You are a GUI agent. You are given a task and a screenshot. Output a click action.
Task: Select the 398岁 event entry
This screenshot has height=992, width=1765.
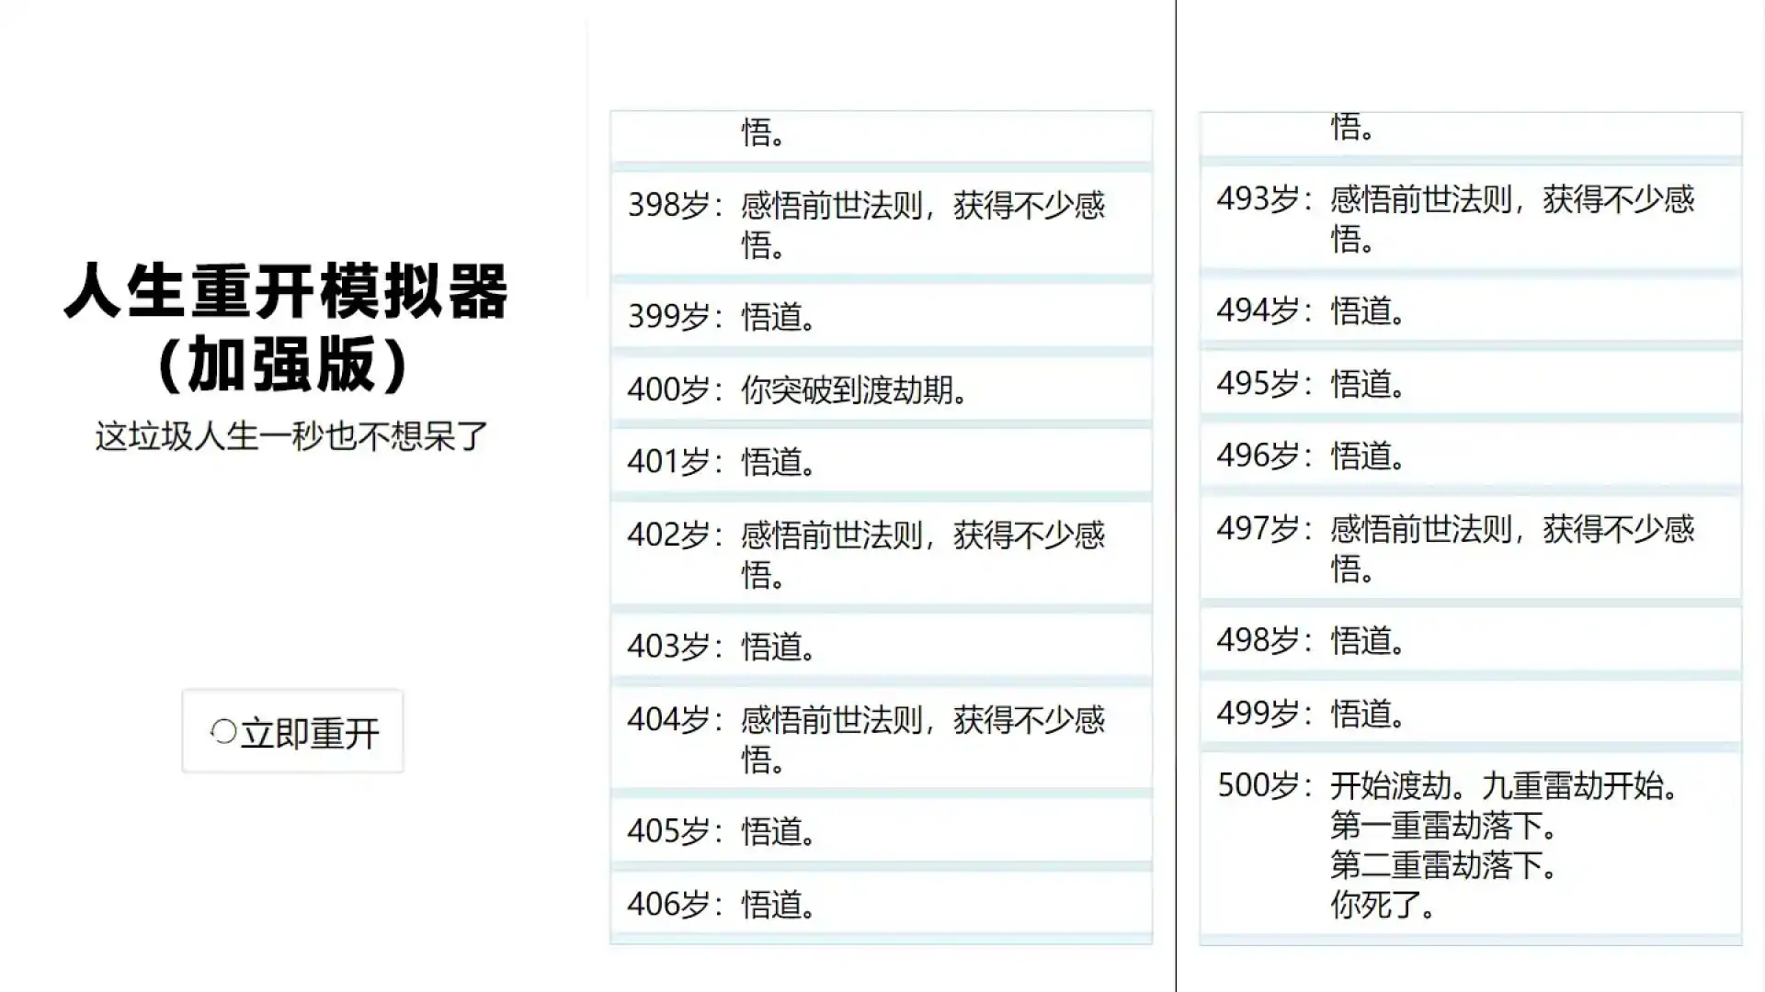pos(880,224)
